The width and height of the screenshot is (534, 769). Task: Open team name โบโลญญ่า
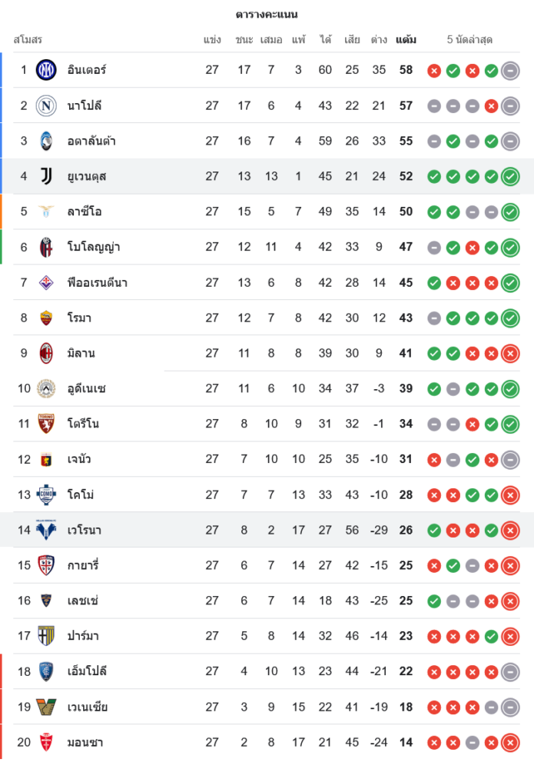coord(94,247)
